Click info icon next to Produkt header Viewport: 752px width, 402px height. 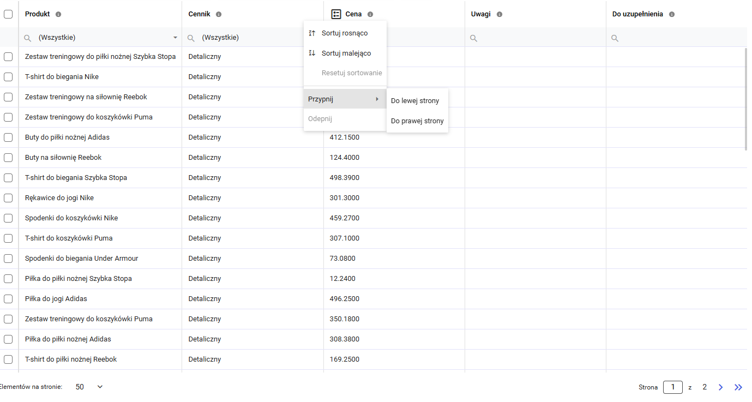[58, 15]
